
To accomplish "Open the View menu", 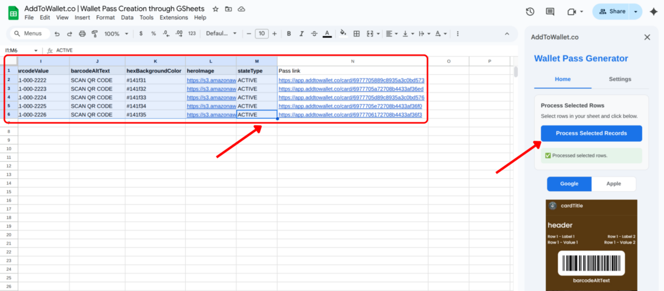I will pos(62,18).
